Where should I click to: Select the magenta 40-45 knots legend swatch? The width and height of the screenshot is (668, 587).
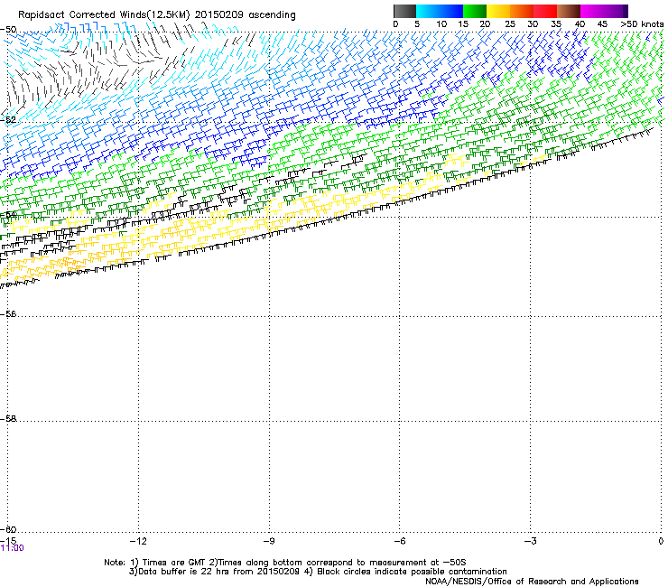coord(592,11)
